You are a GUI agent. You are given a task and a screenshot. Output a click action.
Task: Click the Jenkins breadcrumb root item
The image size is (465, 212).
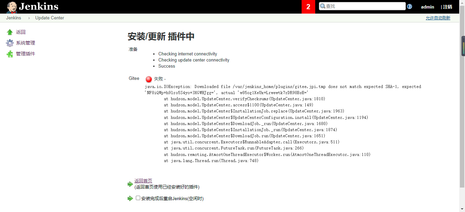(14, 18)
